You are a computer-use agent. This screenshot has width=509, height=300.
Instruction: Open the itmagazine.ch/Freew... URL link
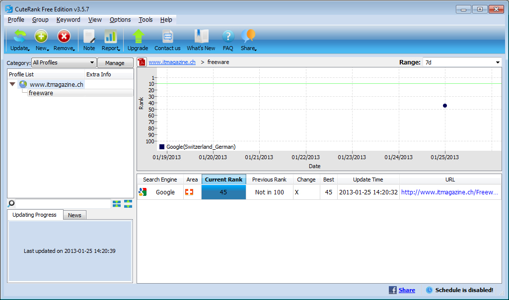coord(449,192)
